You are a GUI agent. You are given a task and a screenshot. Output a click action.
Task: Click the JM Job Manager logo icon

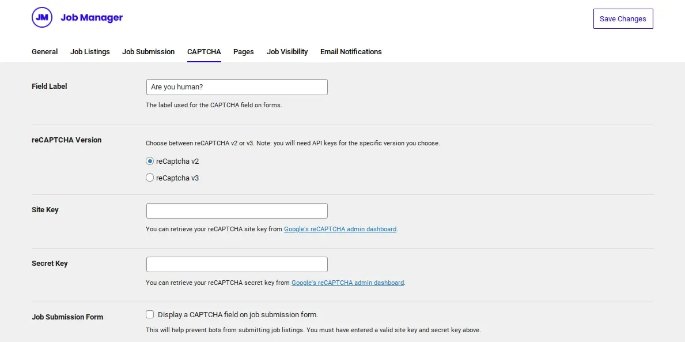coord(42,17)
